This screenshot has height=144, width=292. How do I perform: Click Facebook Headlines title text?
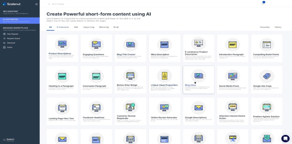(x=94, y=118)
